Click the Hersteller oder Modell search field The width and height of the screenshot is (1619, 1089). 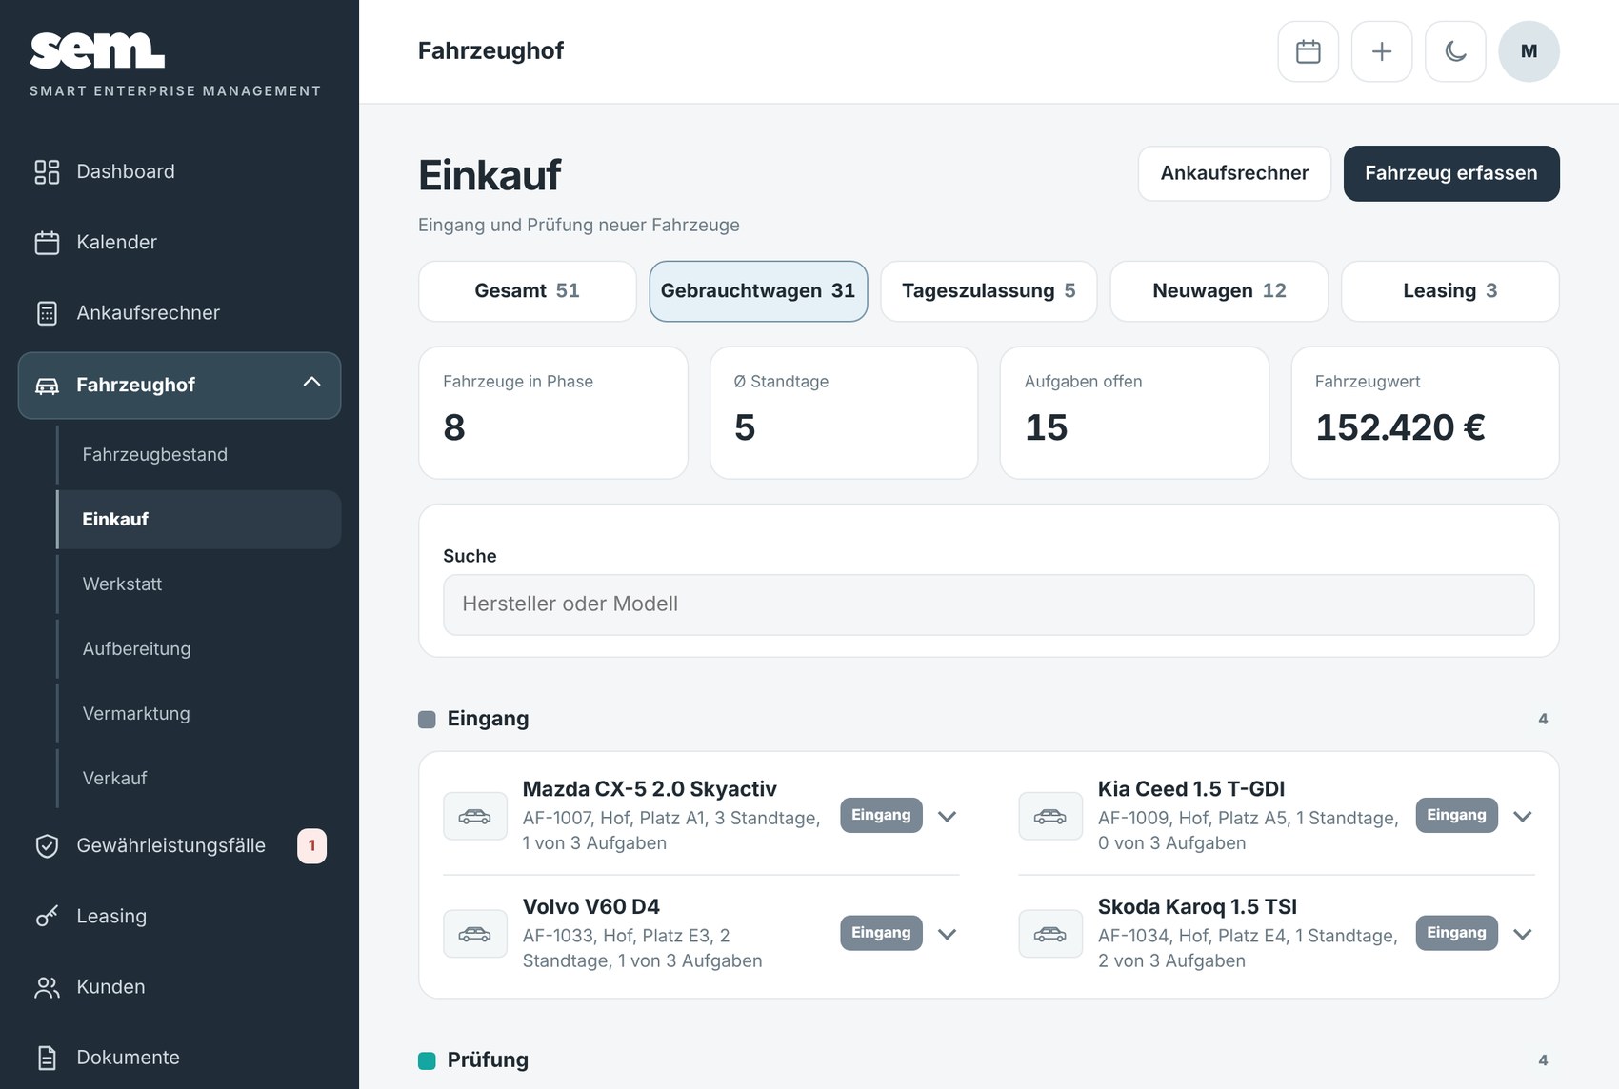pos(989,604)
